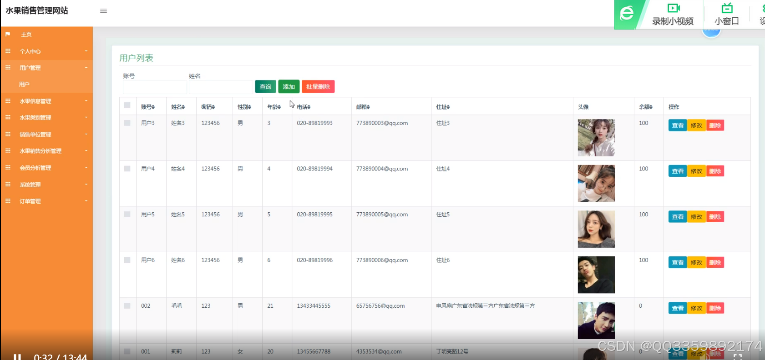Pause the video with the pause button
This screenshot has width=765, height=360.
17,357
